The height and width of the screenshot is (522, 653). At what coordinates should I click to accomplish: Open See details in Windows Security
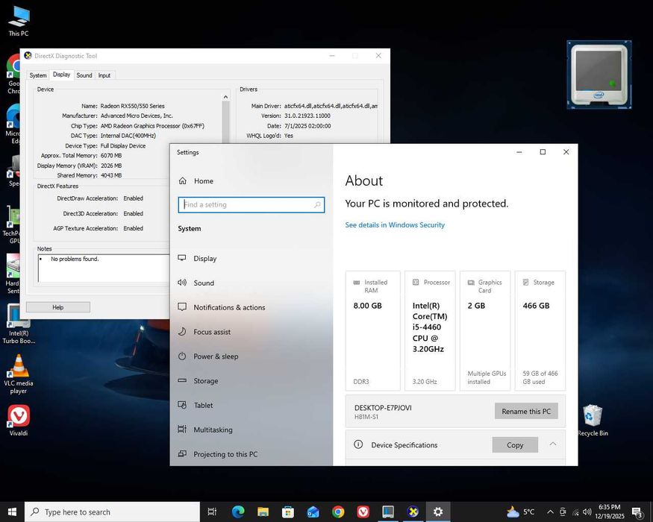click(395, 224)
